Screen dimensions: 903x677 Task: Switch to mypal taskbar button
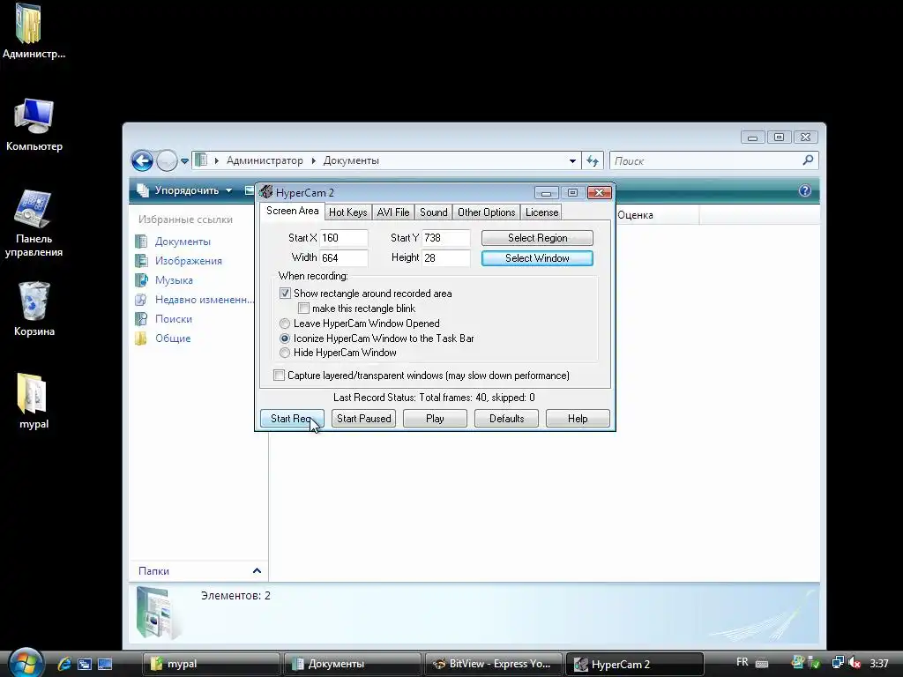(211, 664)
